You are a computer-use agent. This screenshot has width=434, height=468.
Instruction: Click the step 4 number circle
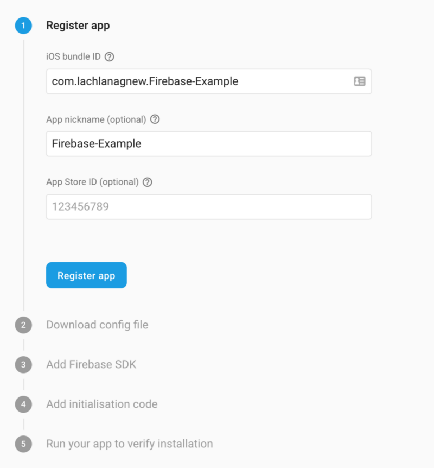click(23, 404)
